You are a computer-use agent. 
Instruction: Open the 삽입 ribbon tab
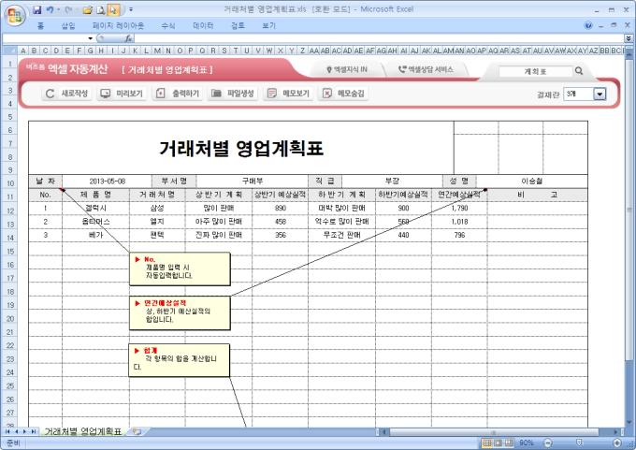(x=68, y=25)
